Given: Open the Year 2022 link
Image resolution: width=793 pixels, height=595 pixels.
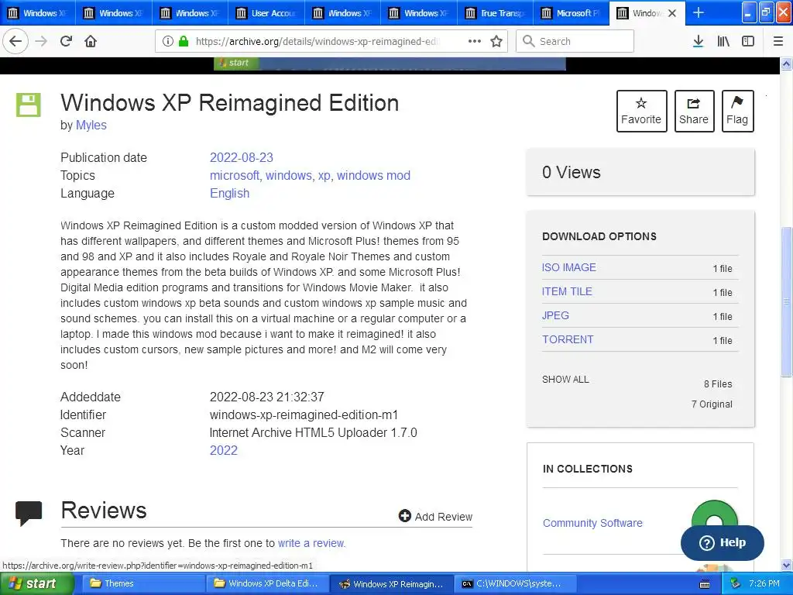Looking at the screenshot, I should (224, 450).
